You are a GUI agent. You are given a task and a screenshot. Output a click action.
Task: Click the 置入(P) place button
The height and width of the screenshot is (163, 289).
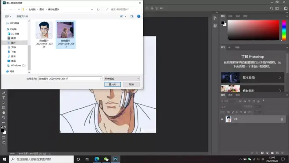tap(113, 85)
